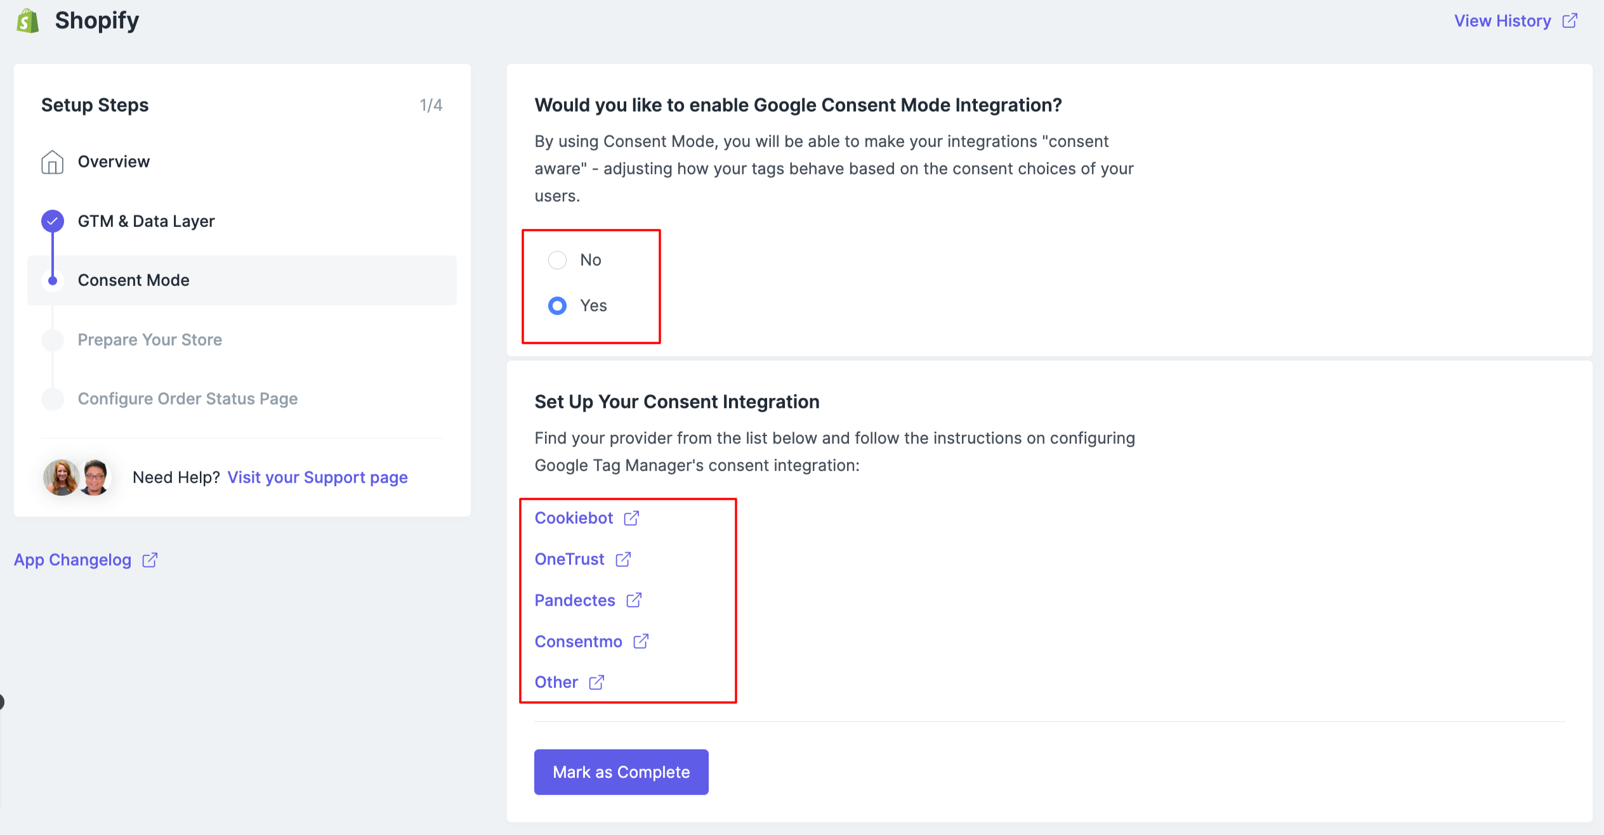
Task: Open Visit your Support page link
Action: 317,477
